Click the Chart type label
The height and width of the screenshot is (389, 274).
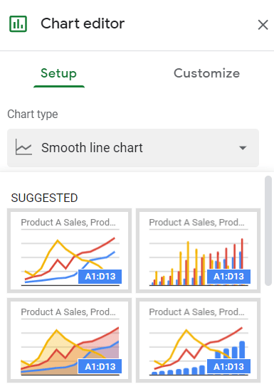33,114
